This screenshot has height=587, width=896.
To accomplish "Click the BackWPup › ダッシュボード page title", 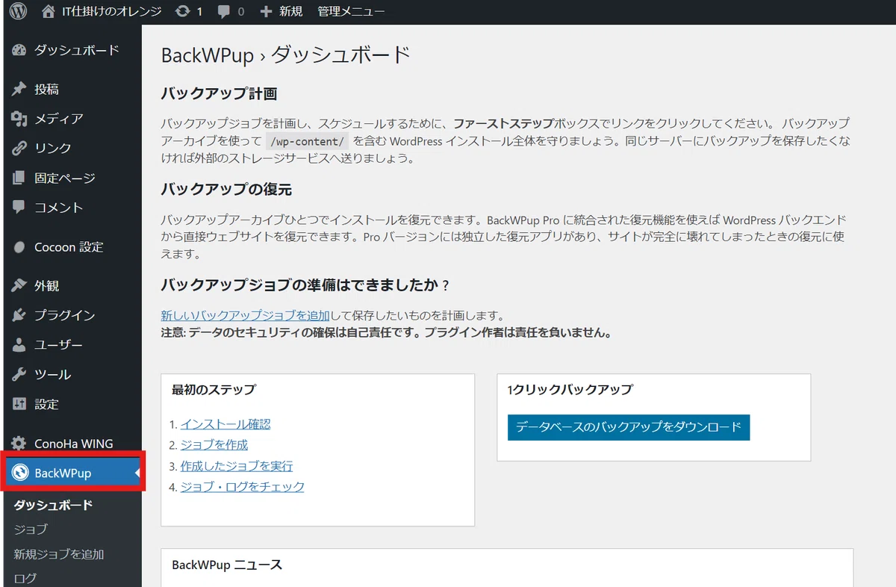I will pos(286,55).
